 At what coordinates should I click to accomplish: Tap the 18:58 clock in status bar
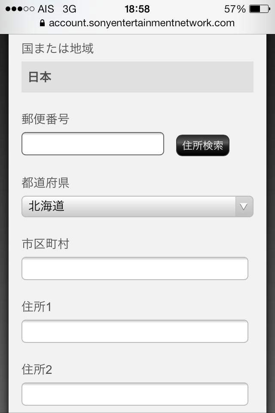pyautogui.click(x=137, y=9)
